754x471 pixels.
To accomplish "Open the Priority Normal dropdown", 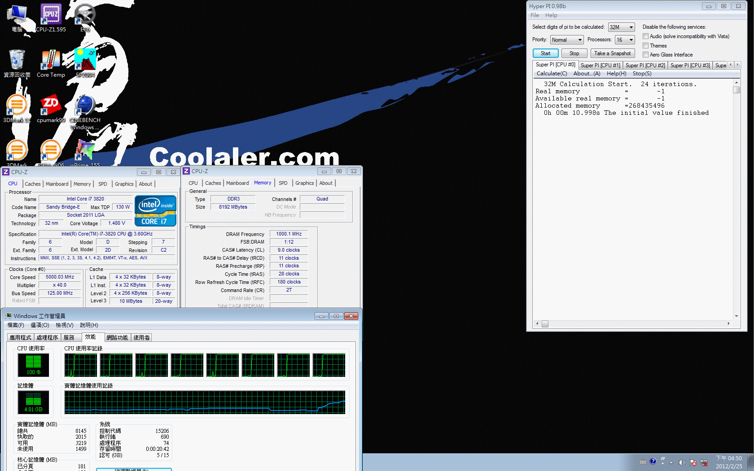I will 567,40.
